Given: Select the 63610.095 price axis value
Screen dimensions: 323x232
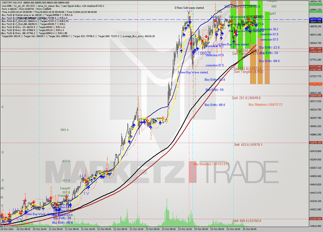Looking at the screenshot, I should (x=316, y=226).
